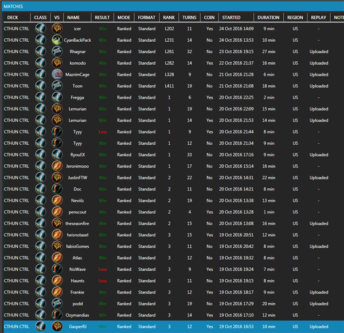Click the VS icon in the Toon row
The height and width of the screenshot is (333, 344).
pyautogui.click(x=57, y=86)
